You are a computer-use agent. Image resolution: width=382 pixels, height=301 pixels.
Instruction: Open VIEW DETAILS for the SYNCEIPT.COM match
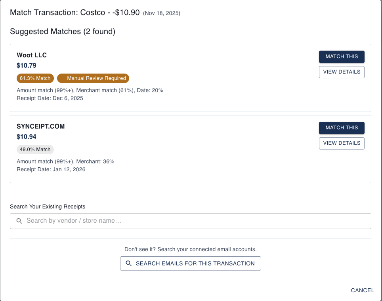tap(342, 143)
